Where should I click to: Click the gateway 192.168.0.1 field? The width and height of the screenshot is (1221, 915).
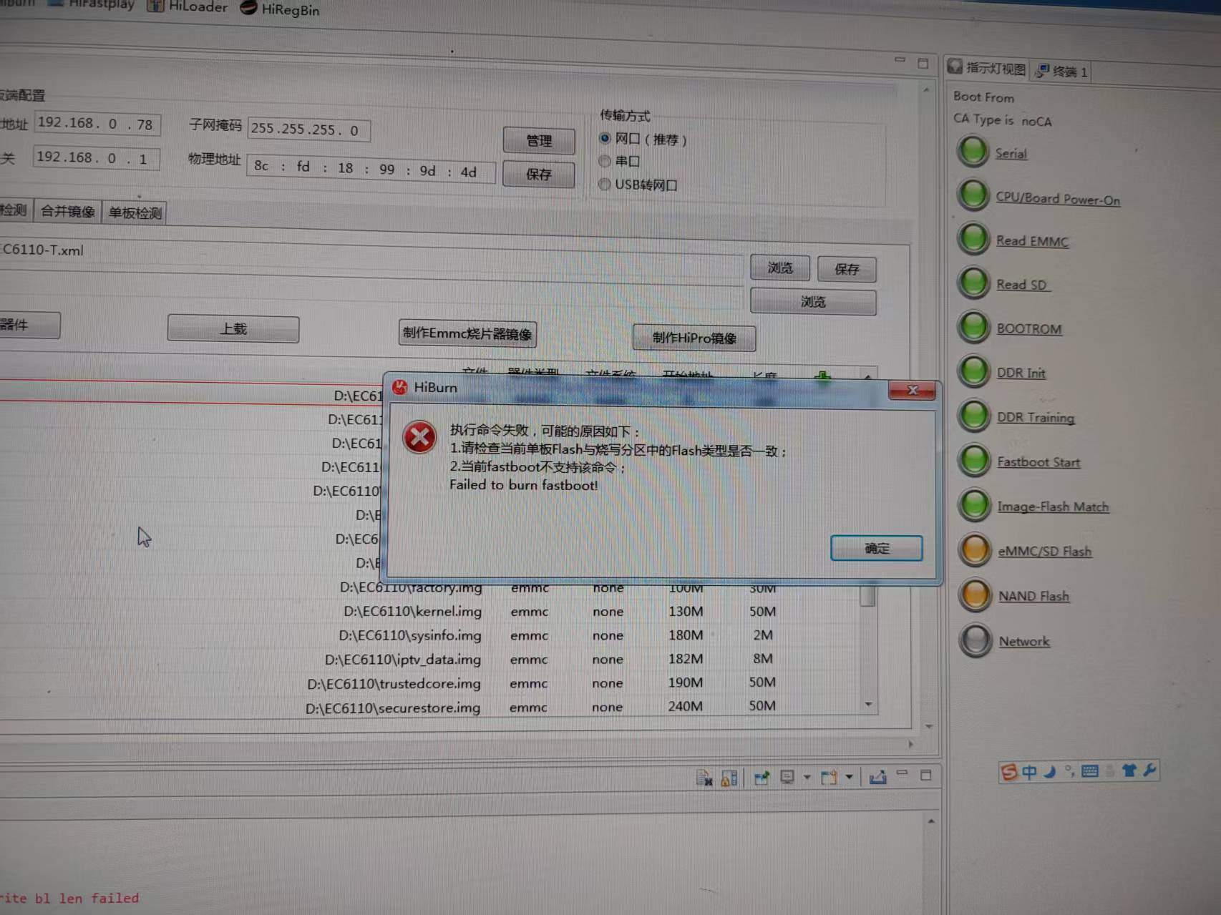[96, 157]
